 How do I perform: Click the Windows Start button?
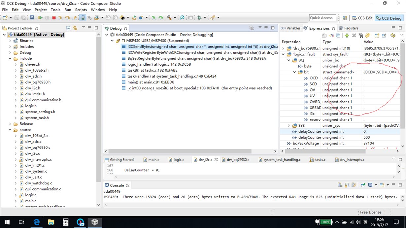pyautogui.click(x=7, y=222)
